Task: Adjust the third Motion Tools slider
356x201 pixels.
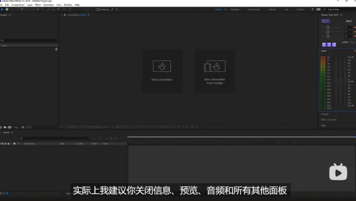Action: coord(327,36)
